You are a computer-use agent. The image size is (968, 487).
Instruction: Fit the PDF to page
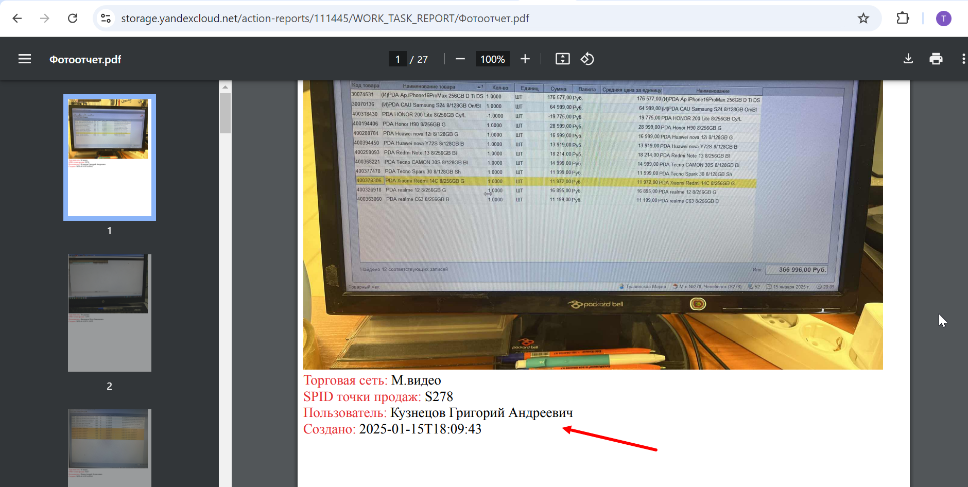563,59
